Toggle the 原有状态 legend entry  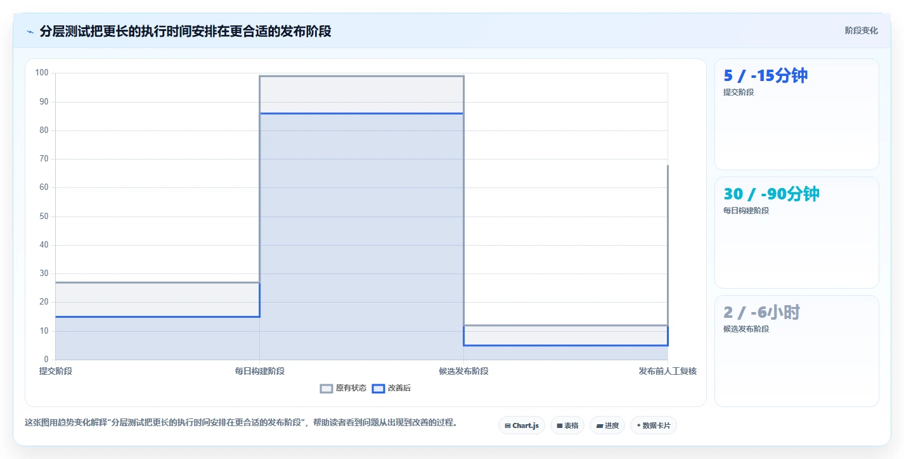click(343, 388)
